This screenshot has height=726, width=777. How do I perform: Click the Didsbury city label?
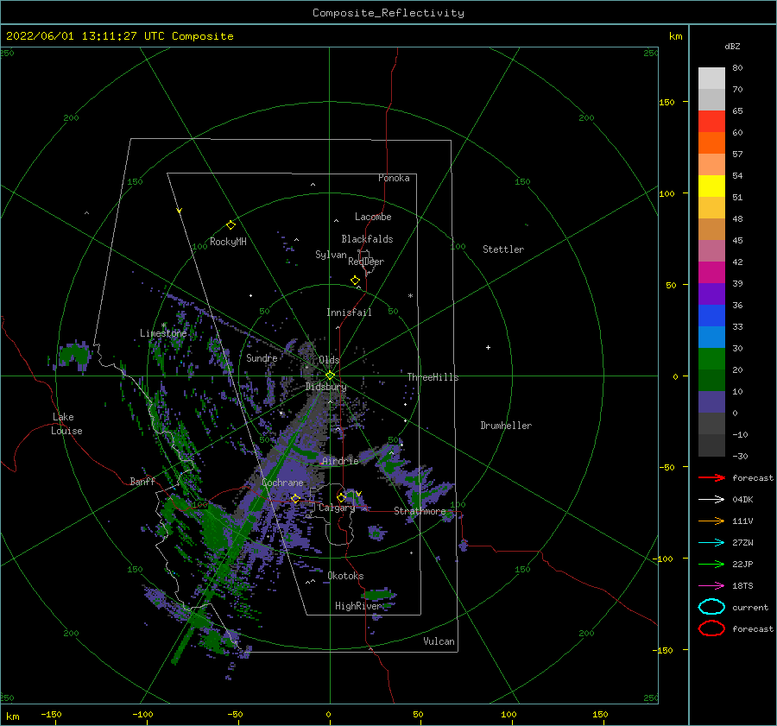pyautogui.click(x=326, y=387)
